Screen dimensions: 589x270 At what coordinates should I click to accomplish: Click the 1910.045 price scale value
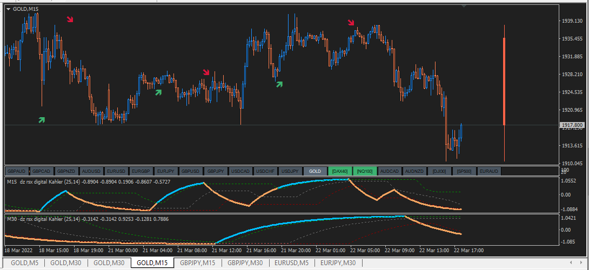(572, 164)
